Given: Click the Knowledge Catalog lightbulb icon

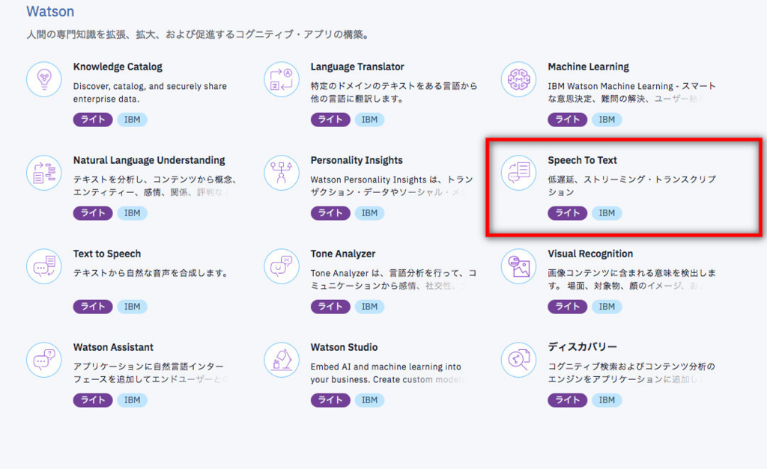Looking at the screenshot, I should point(44,79).
